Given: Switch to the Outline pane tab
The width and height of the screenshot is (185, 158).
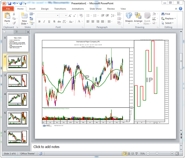Looking at the screenshot, I should pos(17,32).
